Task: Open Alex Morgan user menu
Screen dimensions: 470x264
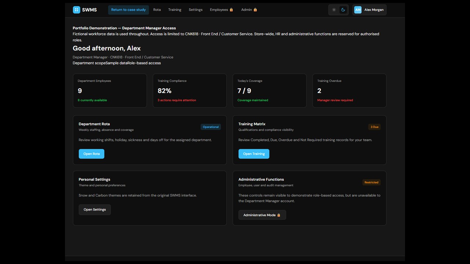Action: click(x=369, y=10)
